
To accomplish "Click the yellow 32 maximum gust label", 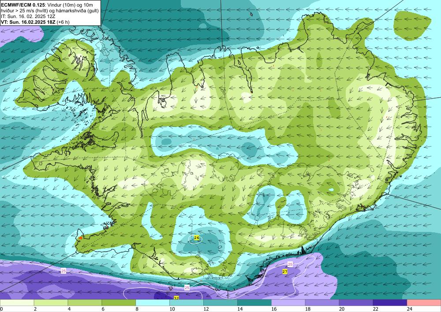I will [x=176, y=297].
